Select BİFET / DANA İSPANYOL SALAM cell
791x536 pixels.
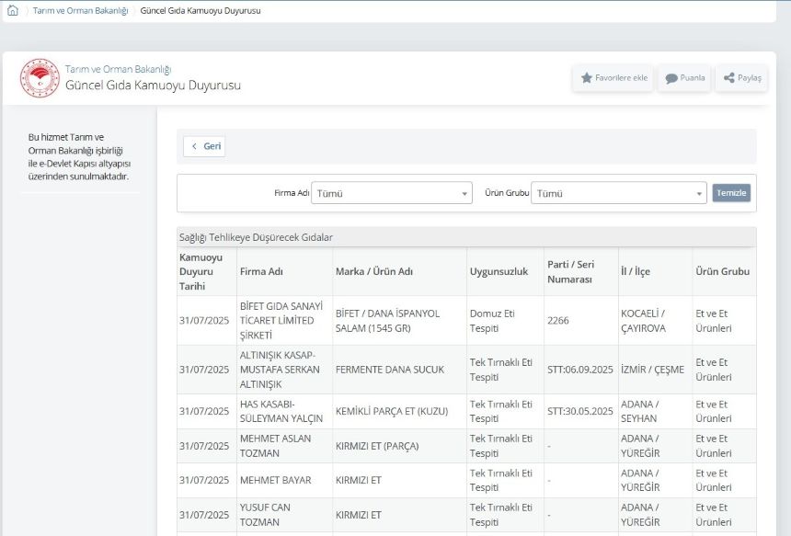click(399, 321)
